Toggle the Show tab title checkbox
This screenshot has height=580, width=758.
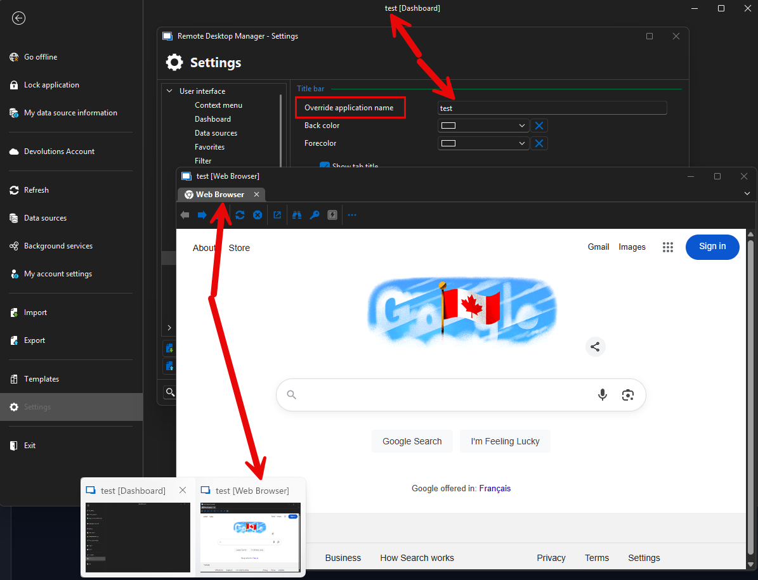coord(324,165)
